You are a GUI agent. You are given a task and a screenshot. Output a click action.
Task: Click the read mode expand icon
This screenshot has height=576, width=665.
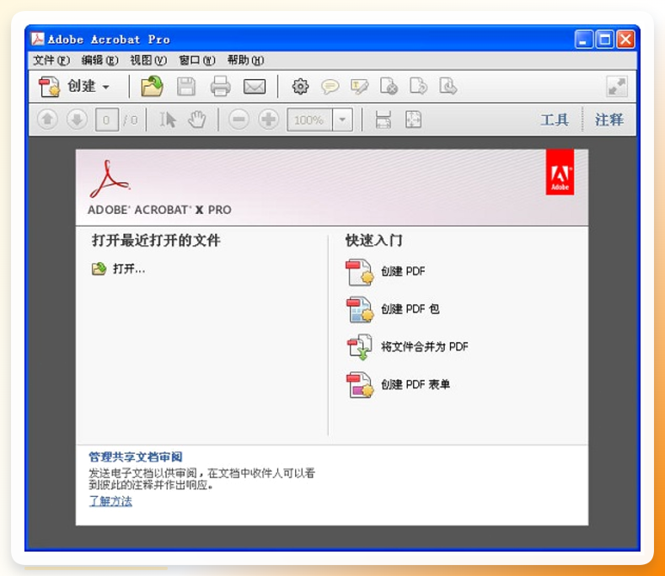[617, 87]
